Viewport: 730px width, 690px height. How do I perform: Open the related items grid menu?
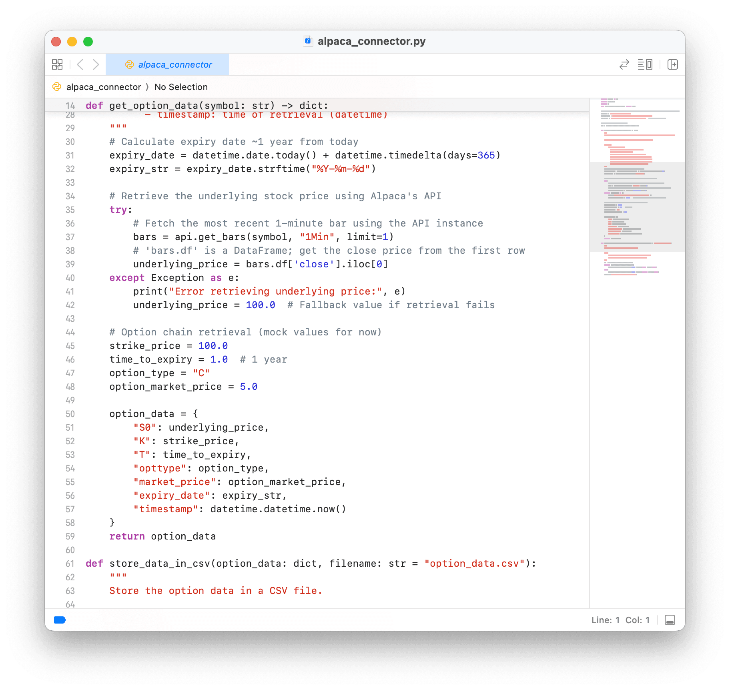(57, 64)
